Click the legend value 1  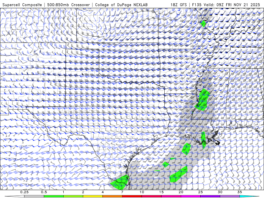click(63, 192)
